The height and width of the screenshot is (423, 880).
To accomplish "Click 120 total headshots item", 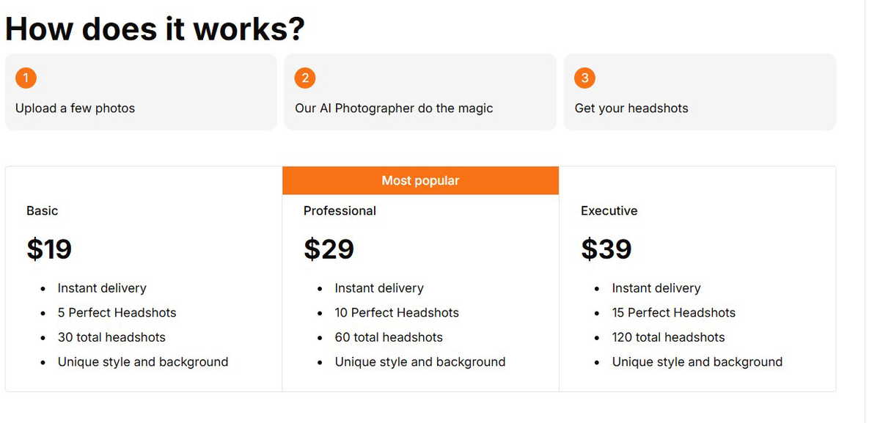I will 668,337.
